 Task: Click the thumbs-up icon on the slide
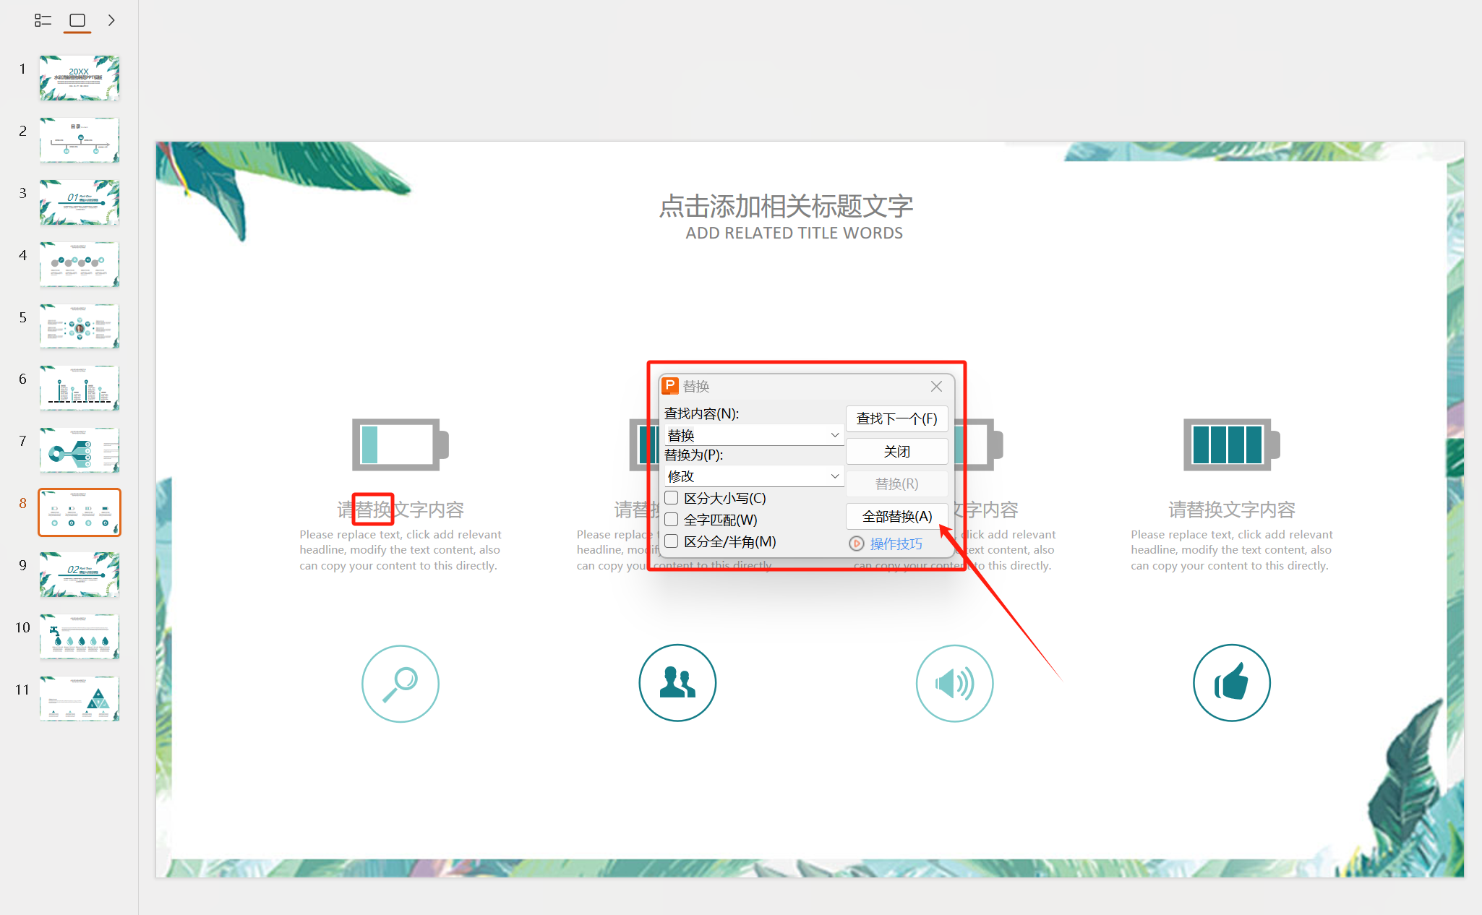pos(1231,683)
